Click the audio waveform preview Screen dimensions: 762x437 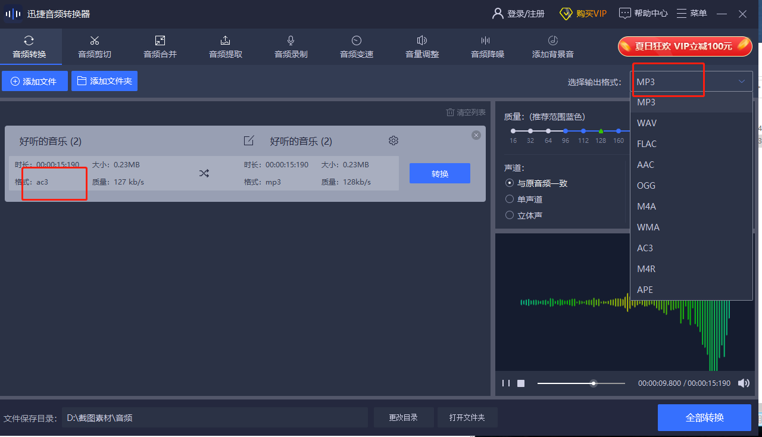pyautogui.click(x=625, y=302)
